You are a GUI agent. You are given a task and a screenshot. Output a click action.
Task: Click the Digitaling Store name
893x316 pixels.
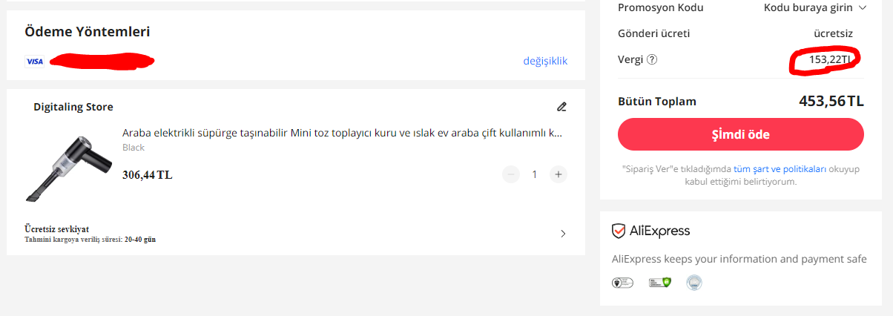point(73,107)
